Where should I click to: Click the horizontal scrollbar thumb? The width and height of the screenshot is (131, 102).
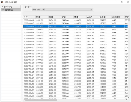coord(41,100)
